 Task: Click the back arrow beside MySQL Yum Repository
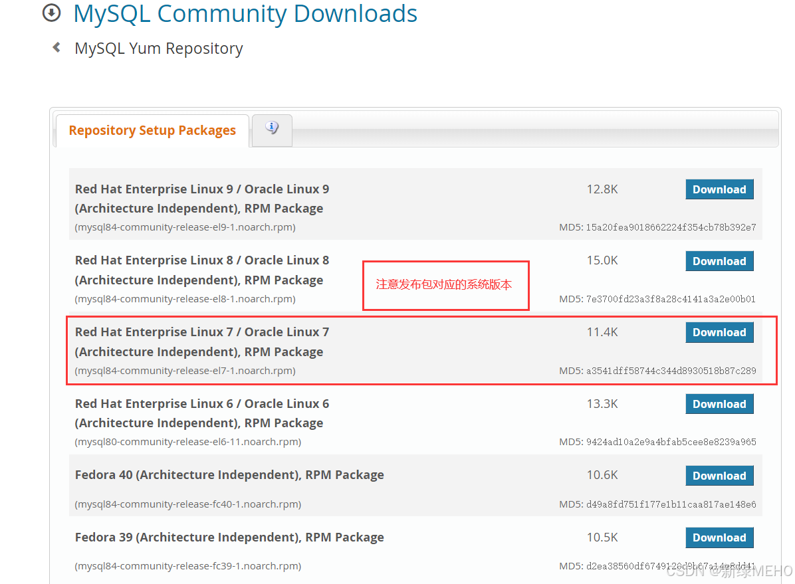(x=57, y=48)
